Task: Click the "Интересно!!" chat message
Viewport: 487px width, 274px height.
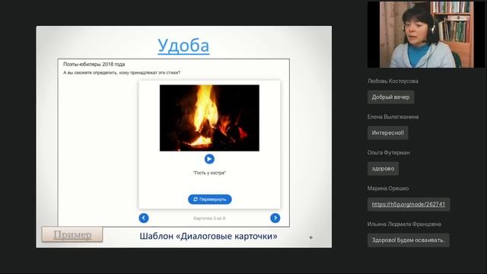Action: (387, 133)
